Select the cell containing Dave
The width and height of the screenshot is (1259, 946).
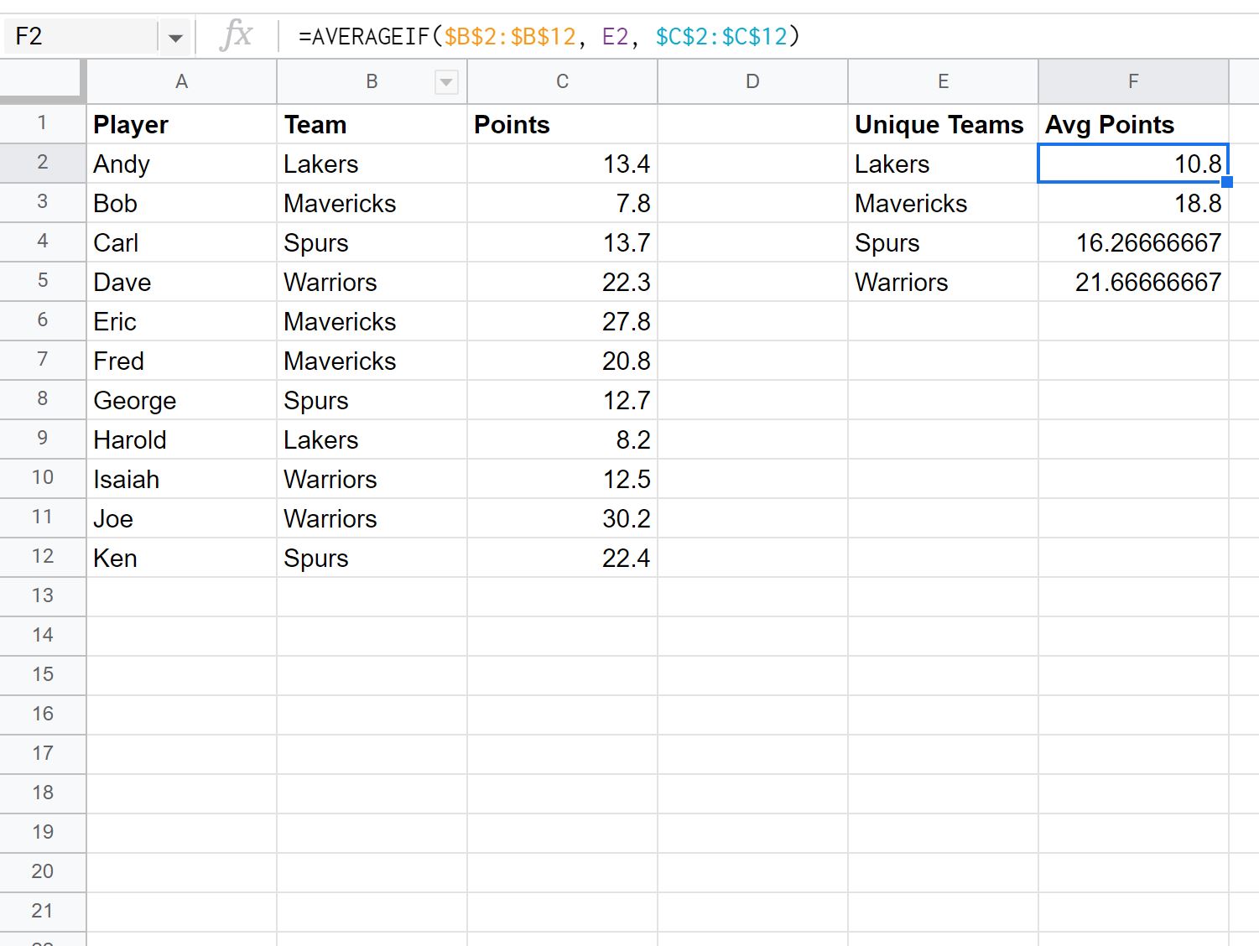[x=182, y=282]
